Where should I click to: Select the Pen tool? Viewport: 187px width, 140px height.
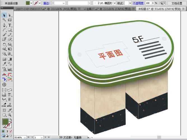point(4,25)
